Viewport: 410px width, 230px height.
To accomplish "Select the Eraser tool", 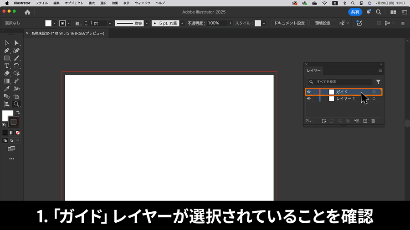I will [7, 73].
